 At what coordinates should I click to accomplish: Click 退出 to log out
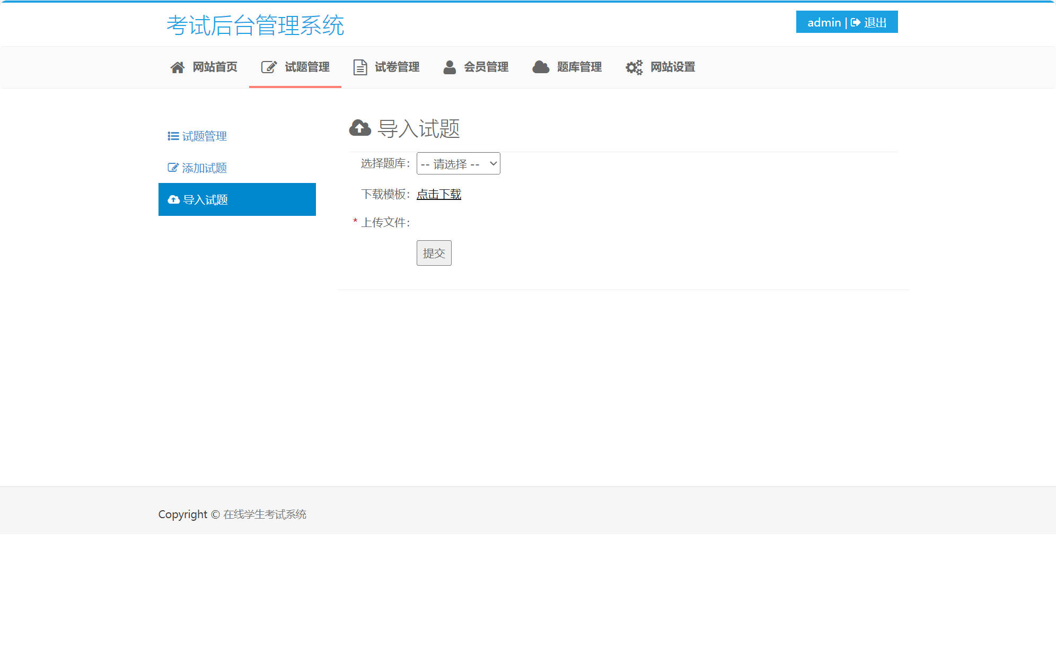tap(875, 22)
